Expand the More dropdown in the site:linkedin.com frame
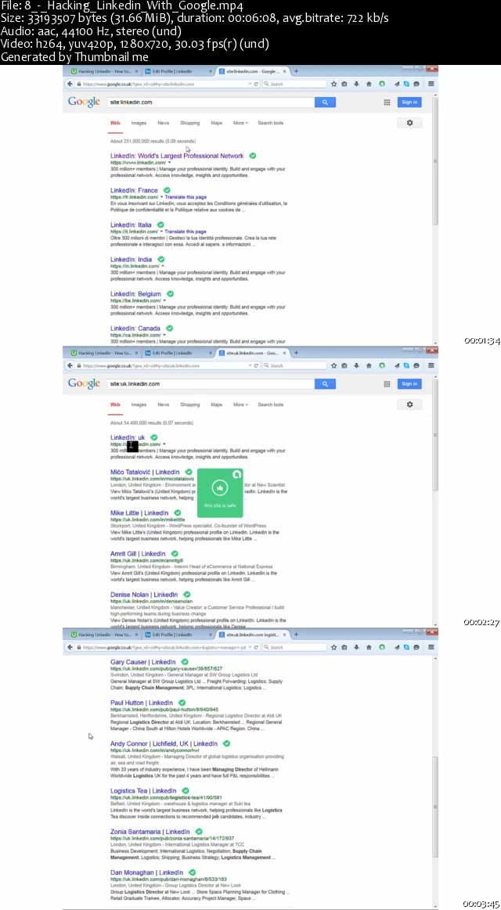This screenshot has width=501, height=910. (240, 123)
